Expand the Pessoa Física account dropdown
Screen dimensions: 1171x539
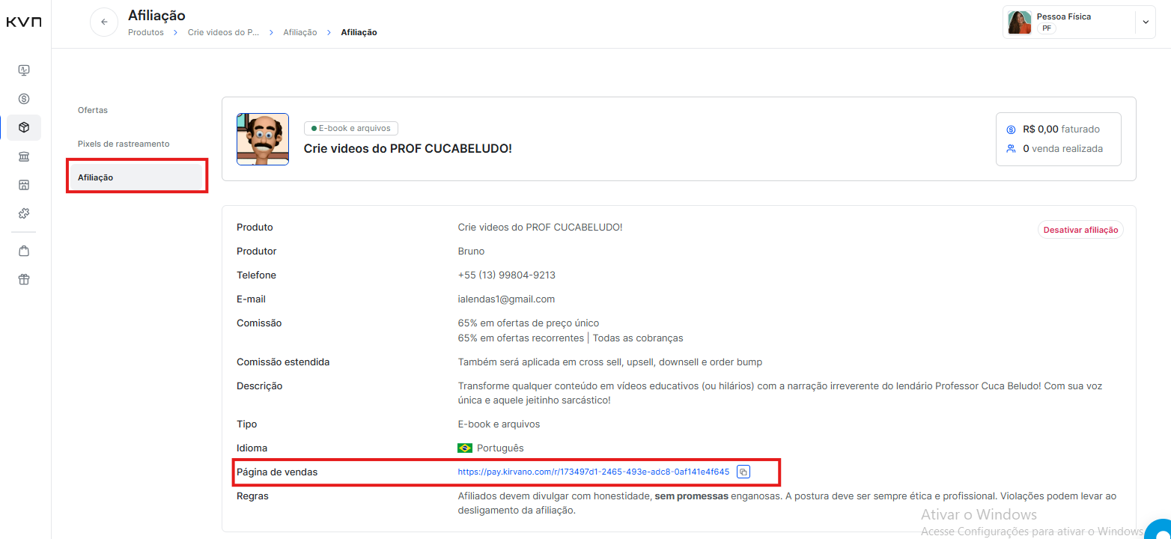[x=1145, y=22]
